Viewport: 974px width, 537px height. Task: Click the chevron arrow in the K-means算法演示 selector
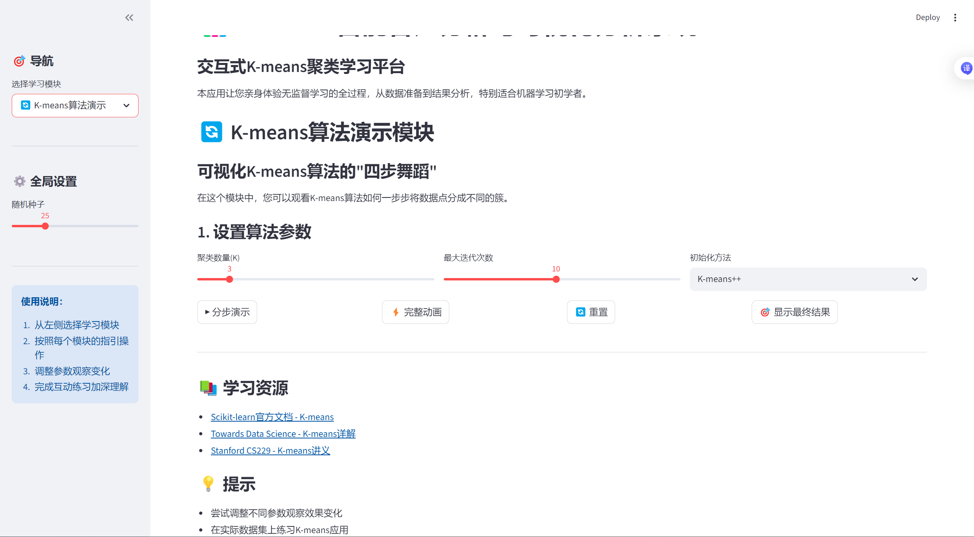click(x=126, y=106)
